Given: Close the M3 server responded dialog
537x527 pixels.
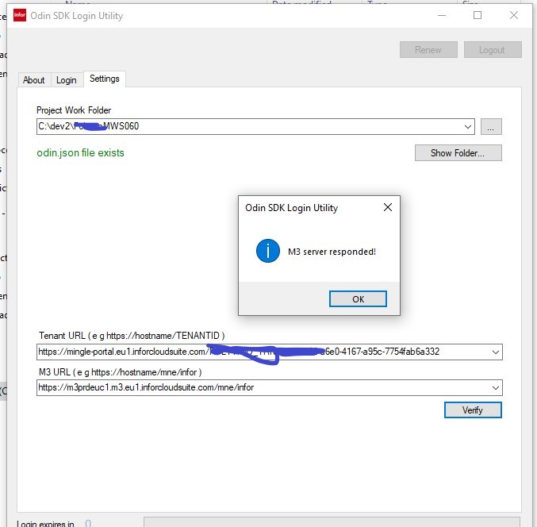Looking at the screenshot, I should pyautogui.click(x=388, y=207).
